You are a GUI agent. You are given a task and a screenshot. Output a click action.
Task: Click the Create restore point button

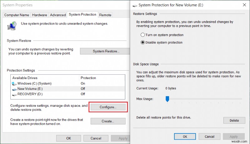(x=108, y=121)
